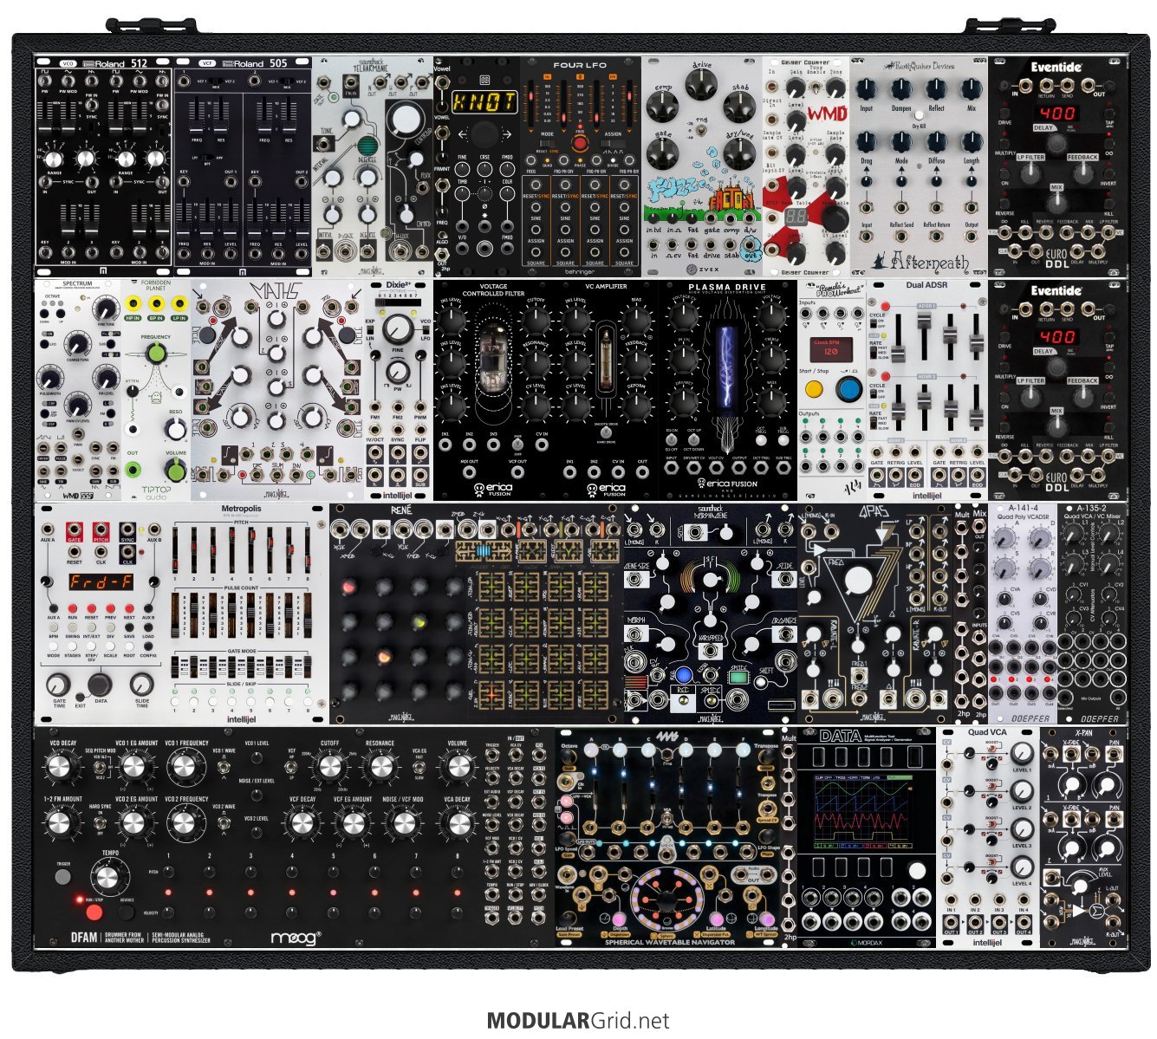
Task: Click the MIX knob on Eventide next to Afterneath
Action: [1056, 204]
